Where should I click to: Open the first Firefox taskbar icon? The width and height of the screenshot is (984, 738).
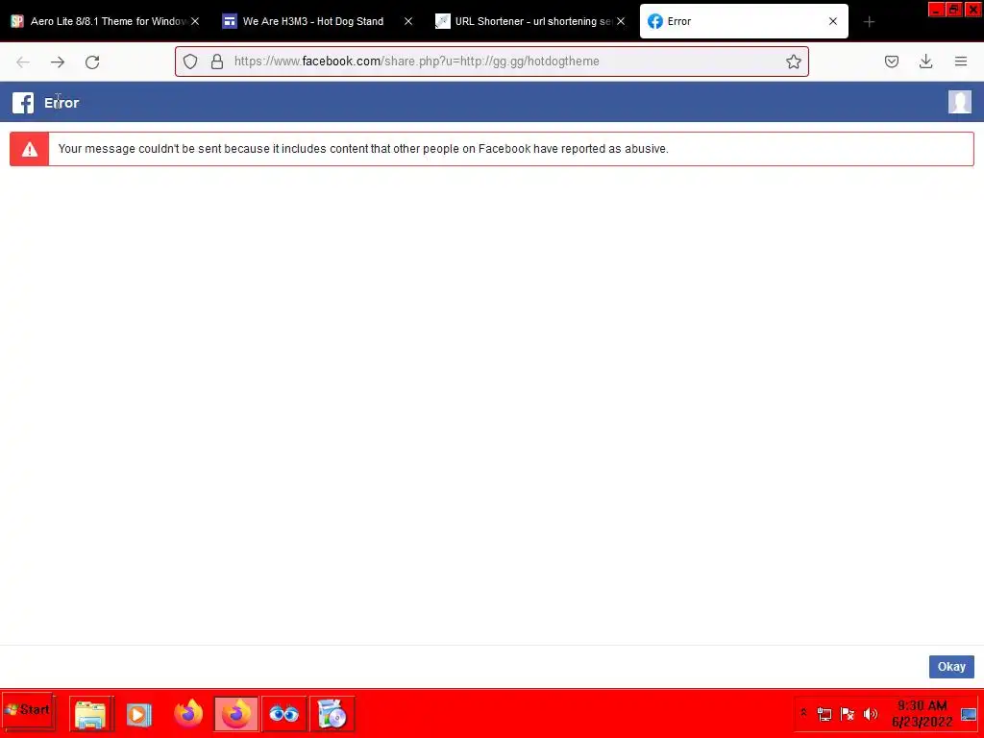click(x=188, y=714)
